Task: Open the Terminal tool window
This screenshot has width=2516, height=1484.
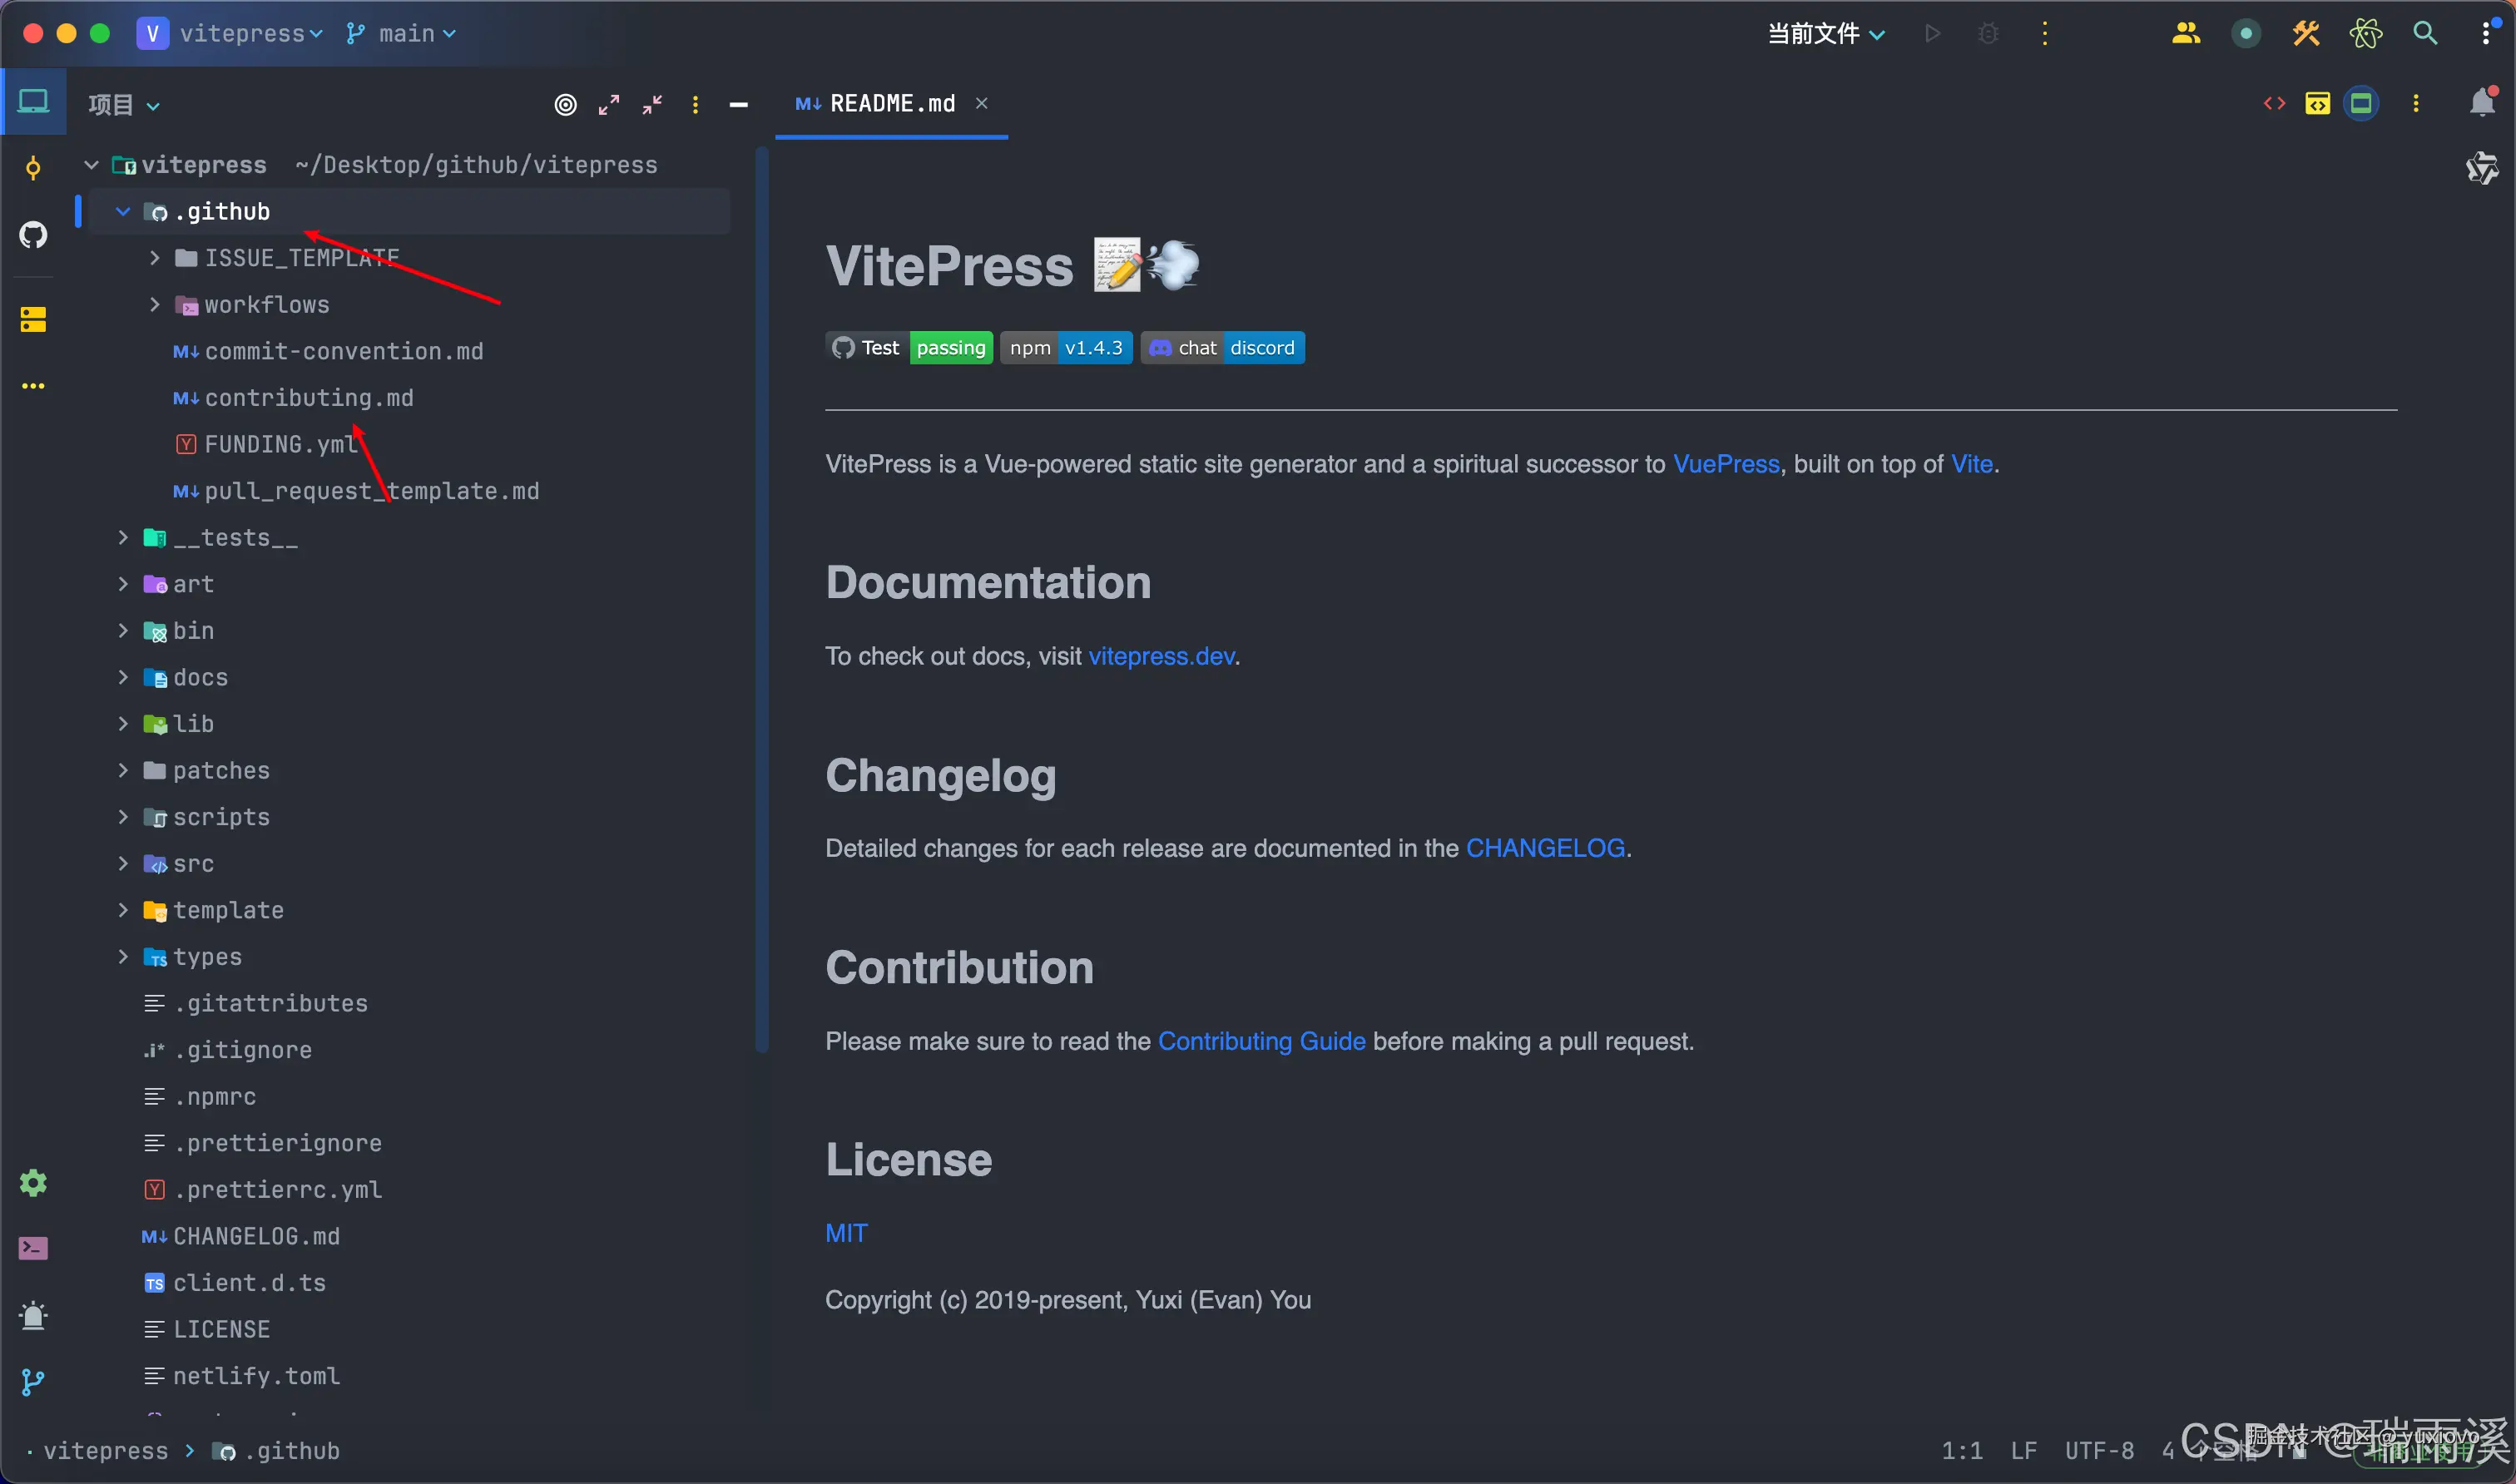Action: [33, 1248]
